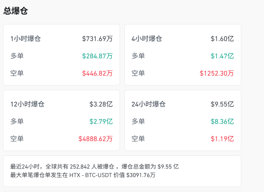
Task: Click 24-hour short value $1.19亿
Action: 222,139
